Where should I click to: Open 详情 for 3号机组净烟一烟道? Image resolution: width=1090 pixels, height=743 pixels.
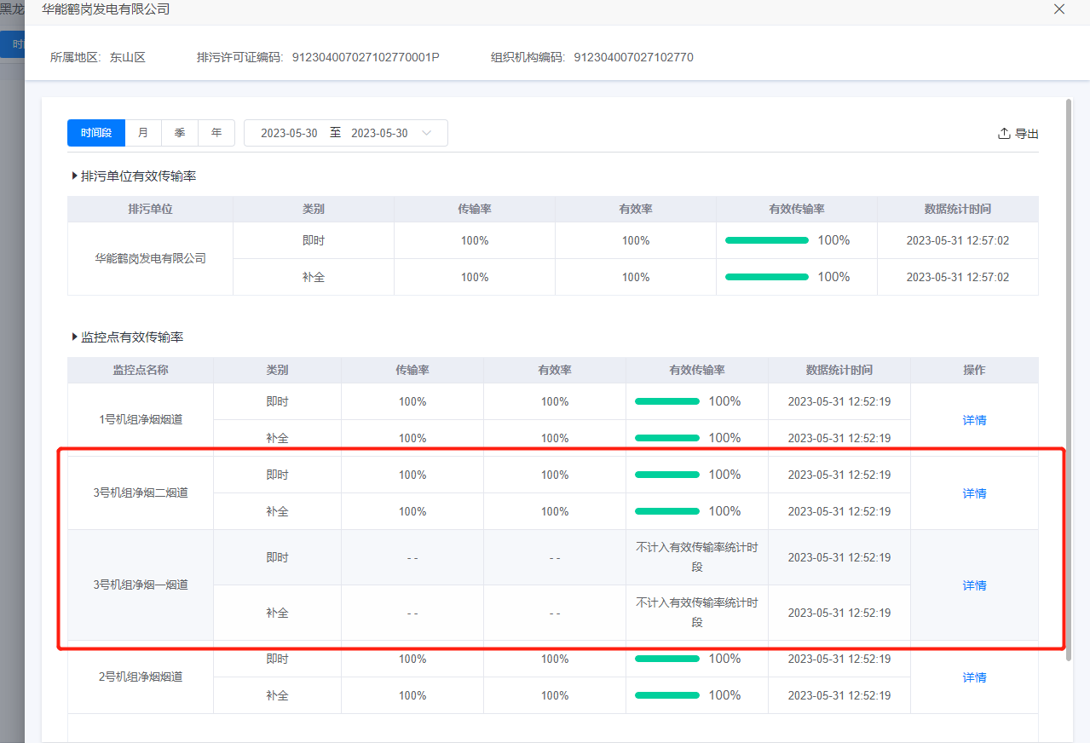[x=974, y=585]
